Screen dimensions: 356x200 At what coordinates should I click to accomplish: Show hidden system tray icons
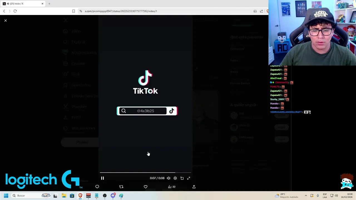coord(306,196)
